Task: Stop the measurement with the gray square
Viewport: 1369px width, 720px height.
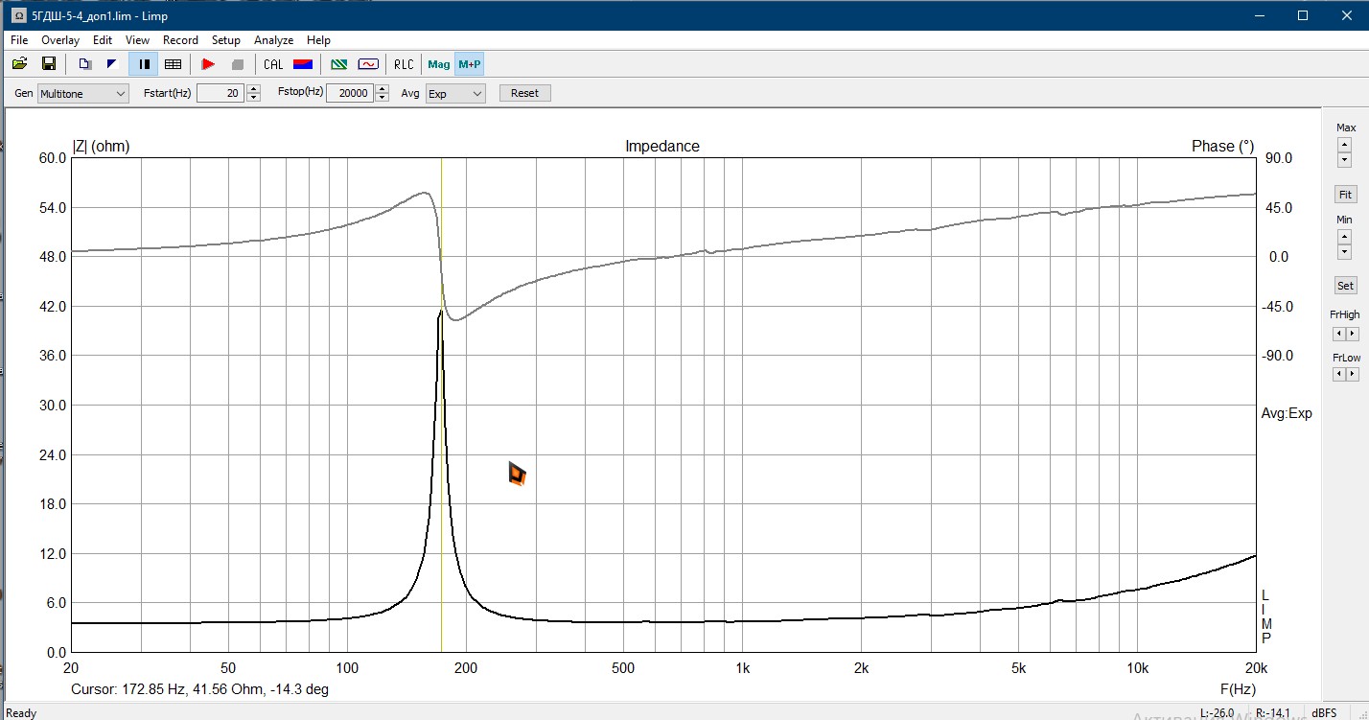Action: tap(237, 64)
